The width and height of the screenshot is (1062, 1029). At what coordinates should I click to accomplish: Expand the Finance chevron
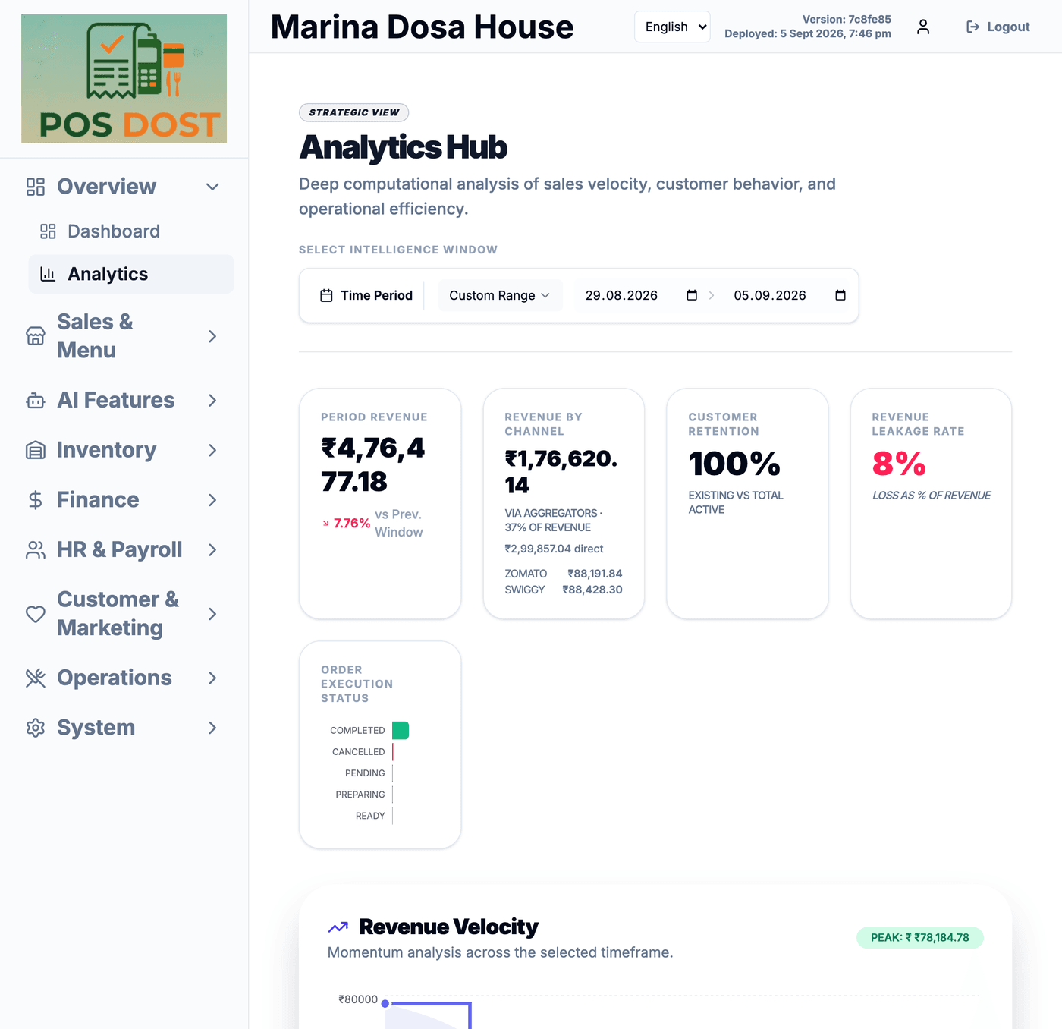(x=212, y=500)
